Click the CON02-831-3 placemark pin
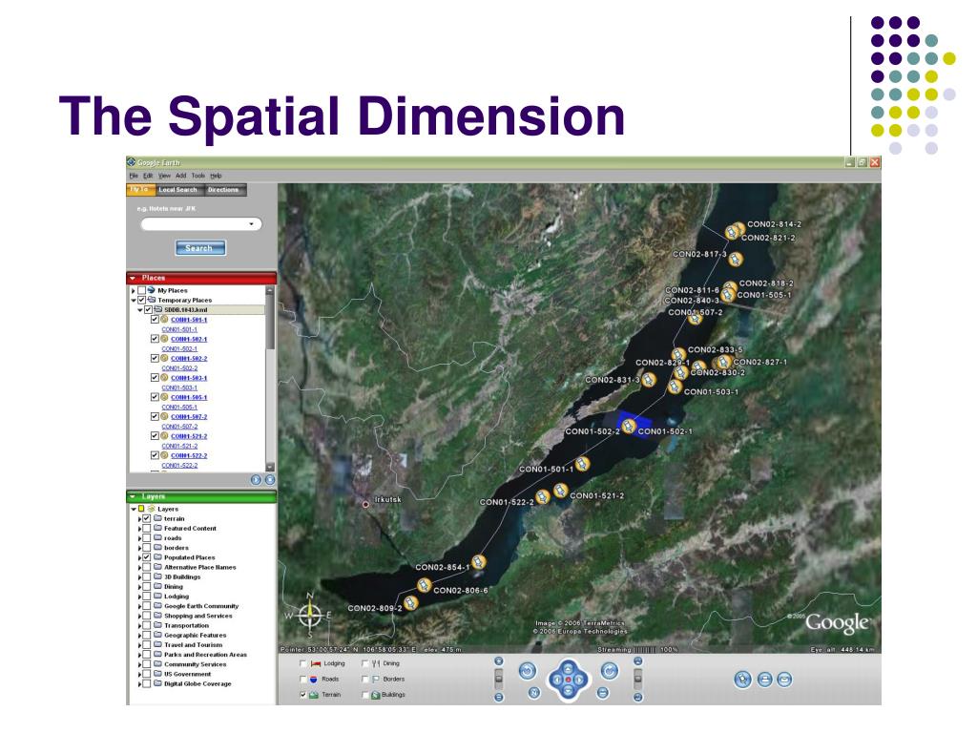 (x=649, y=380)
